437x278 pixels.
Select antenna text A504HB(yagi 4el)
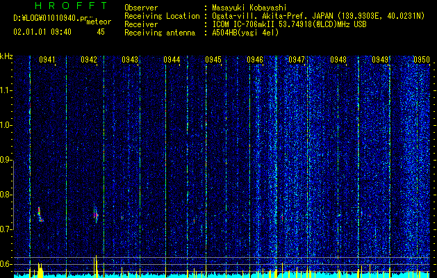tap(245, 33)
